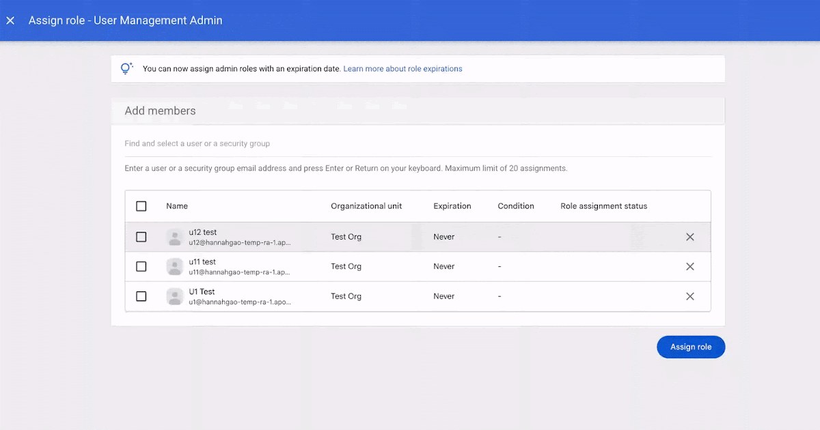Image resolution: width=820 pixels, height=430 pixels.
Task: Click the Name column header
Action: tap(177, 206)
